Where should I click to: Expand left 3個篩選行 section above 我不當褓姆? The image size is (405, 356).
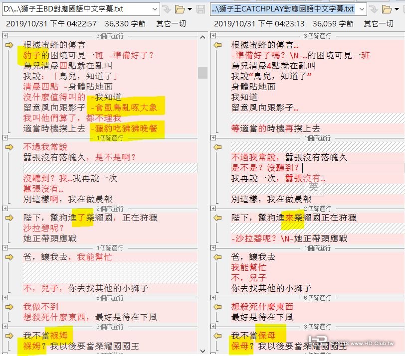[x=5, y=326]
